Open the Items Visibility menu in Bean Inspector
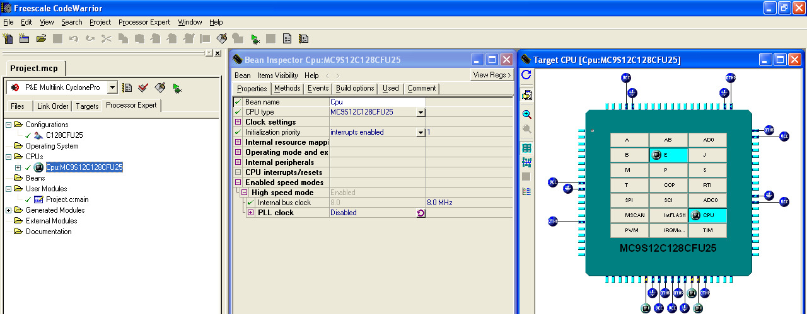The width and height of the screenshot is (807, 314). (x=277, y=76)
